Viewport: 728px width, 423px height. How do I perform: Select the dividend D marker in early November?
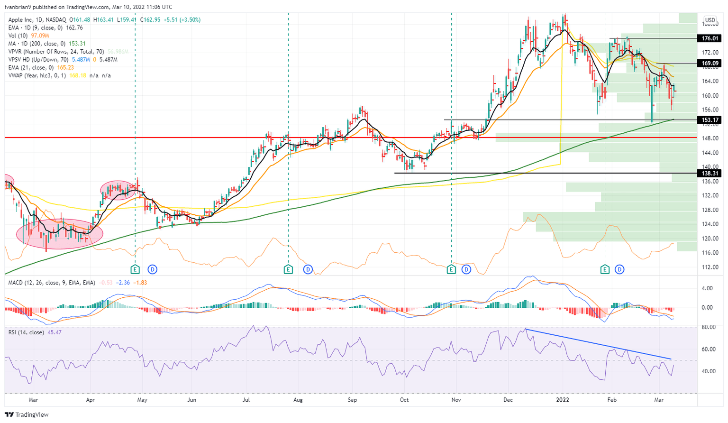point(466,269)
